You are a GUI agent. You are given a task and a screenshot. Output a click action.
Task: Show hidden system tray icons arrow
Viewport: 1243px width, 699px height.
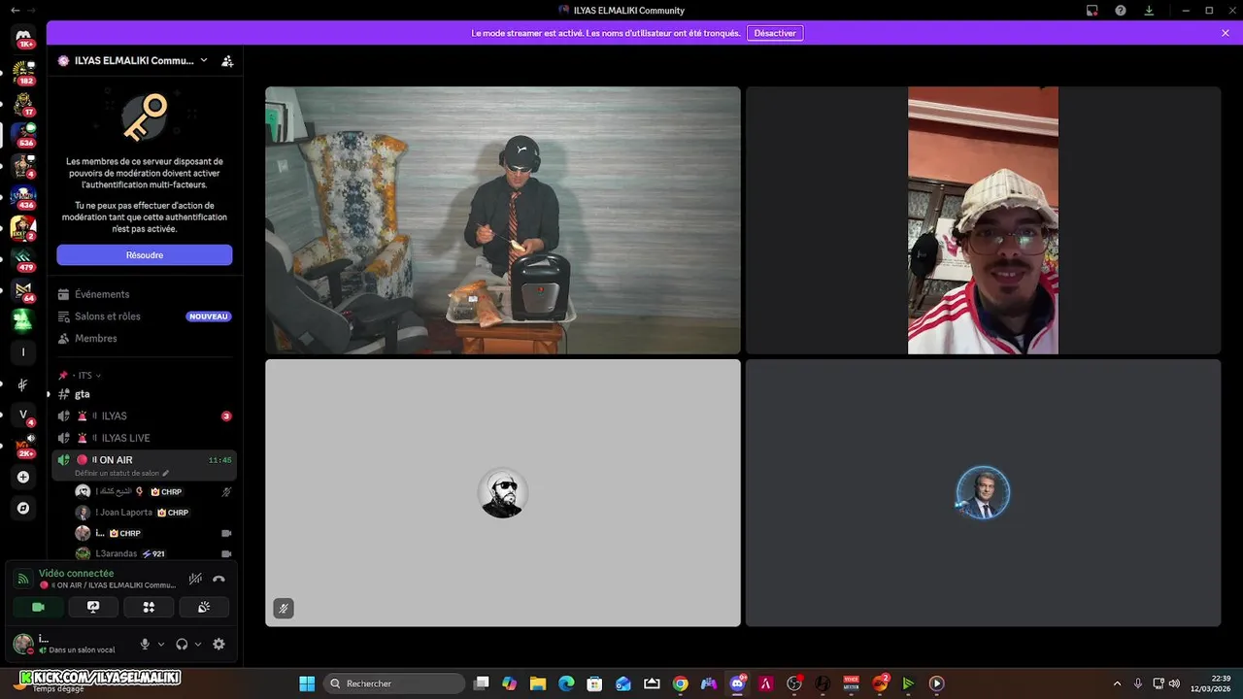point(1117,683)
